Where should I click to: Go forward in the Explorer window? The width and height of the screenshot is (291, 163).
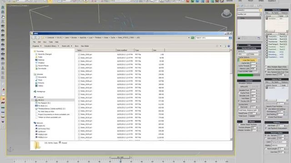point(37,38)
